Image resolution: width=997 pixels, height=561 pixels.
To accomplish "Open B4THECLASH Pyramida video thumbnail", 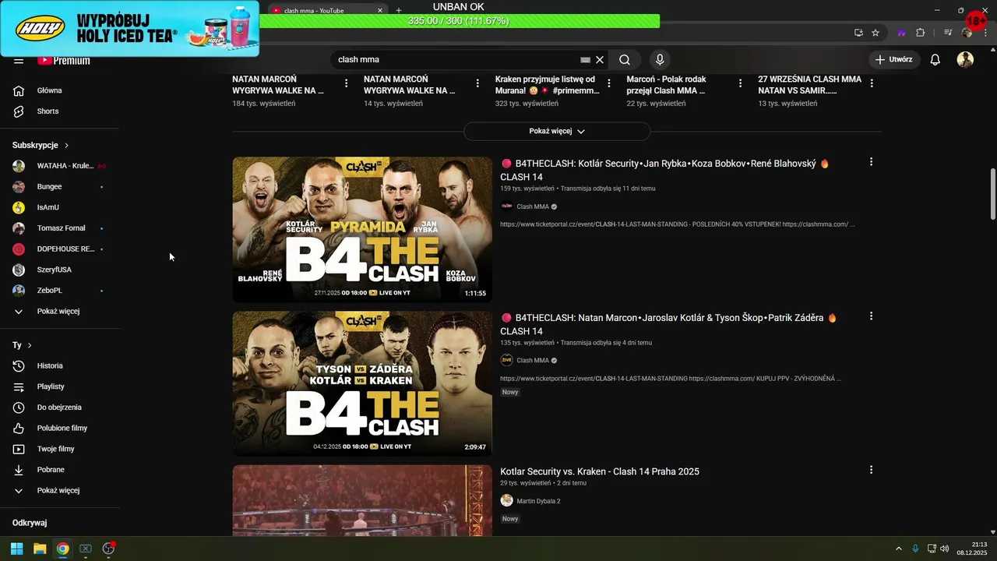I will tap(362, 229).
